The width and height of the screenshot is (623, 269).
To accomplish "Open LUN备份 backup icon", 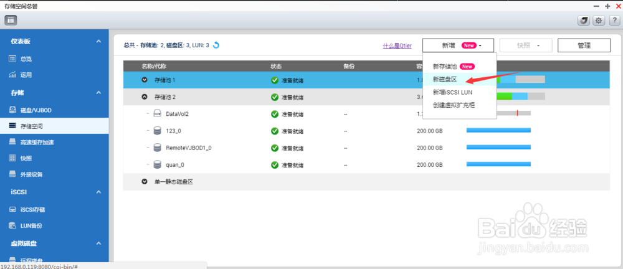I will click(x=12, y=225).
